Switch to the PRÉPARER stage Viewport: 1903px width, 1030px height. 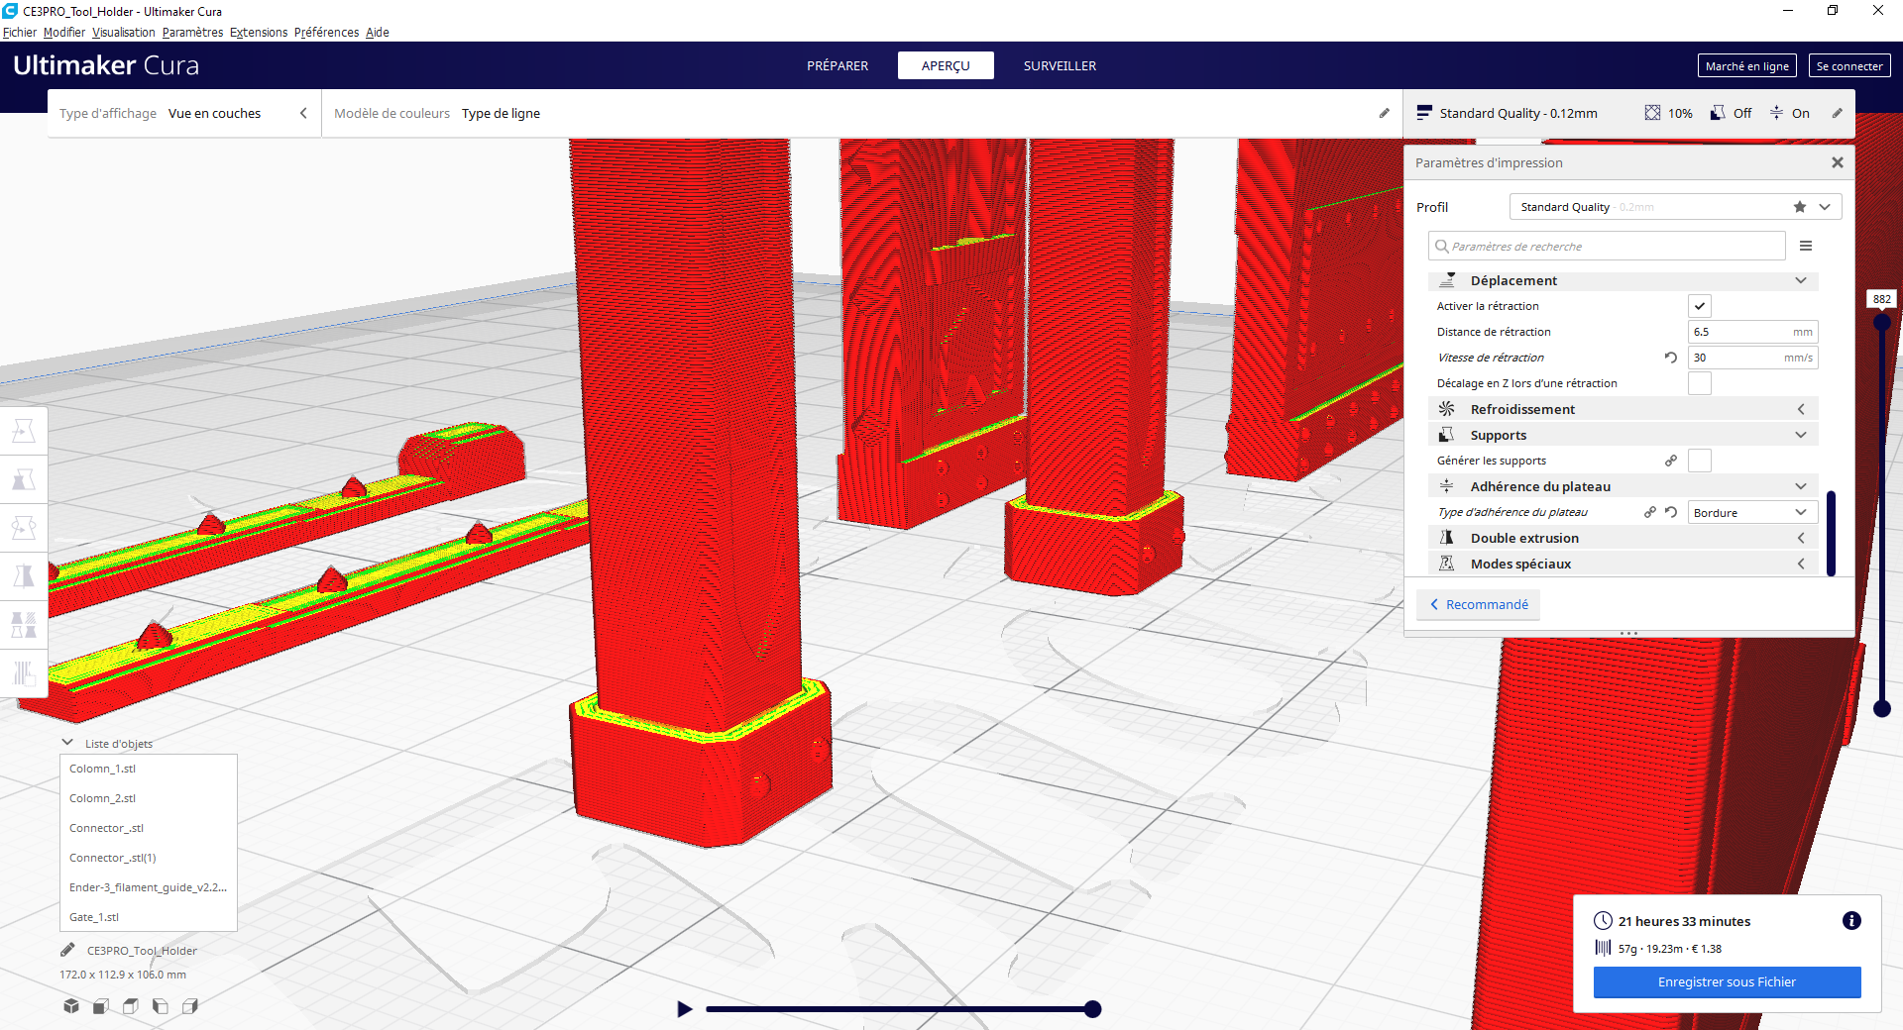[x=838, y=65]
